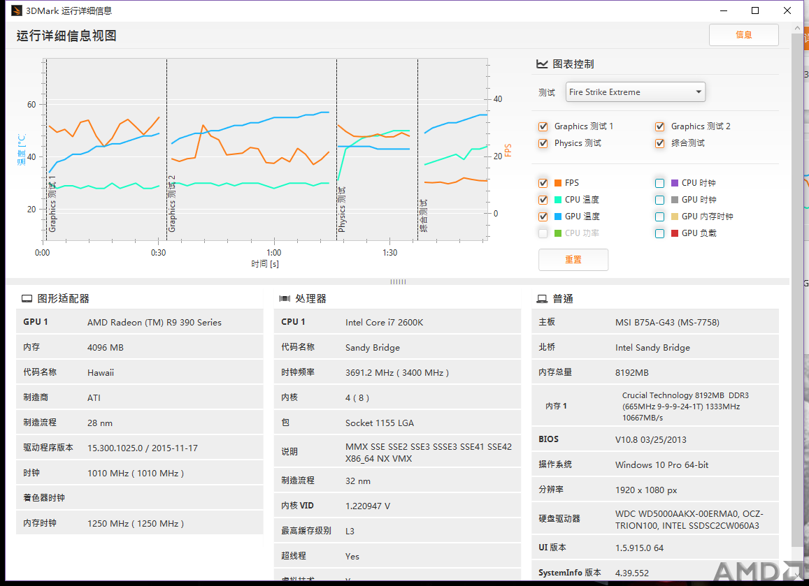Viewport: 809px width, 586px height.
Task: Click the general laptop icon
Action: [x=542, y=299]
